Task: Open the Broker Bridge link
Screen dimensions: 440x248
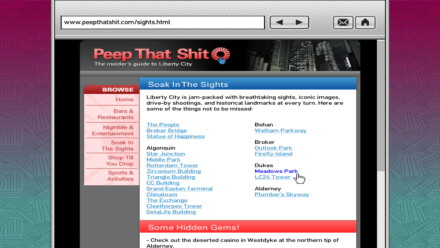Action: click(167, 131)
